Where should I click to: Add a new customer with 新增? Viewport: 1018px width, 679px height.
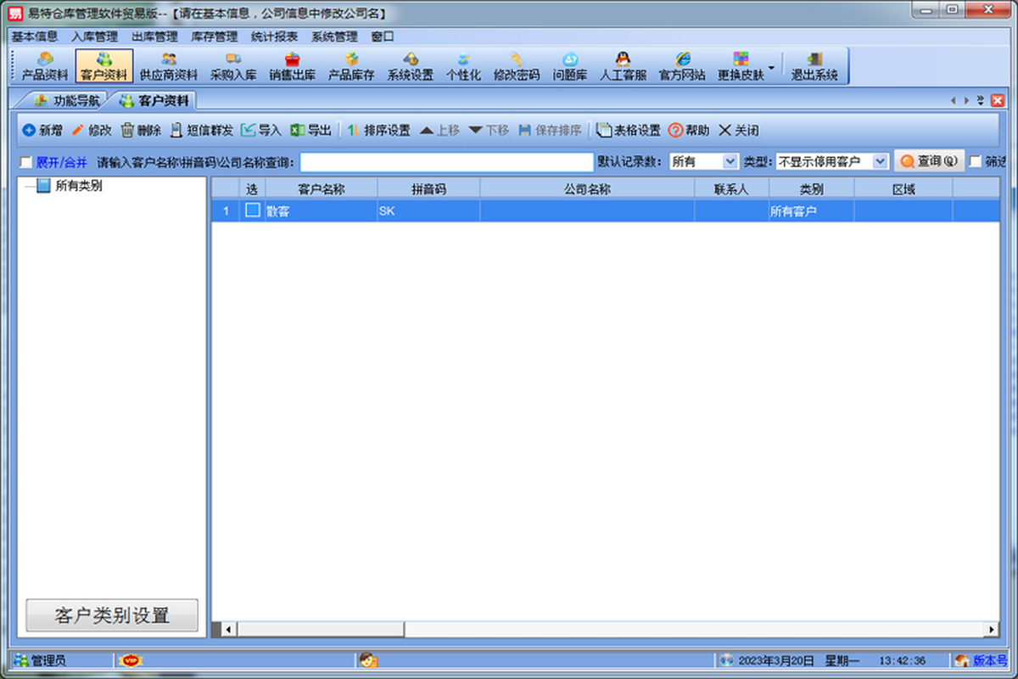(42, 131)
